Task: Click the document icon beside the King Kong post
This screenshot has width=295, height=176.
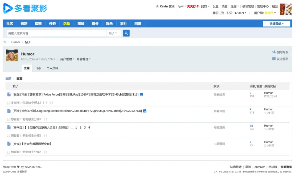Action: click(9, 111)
